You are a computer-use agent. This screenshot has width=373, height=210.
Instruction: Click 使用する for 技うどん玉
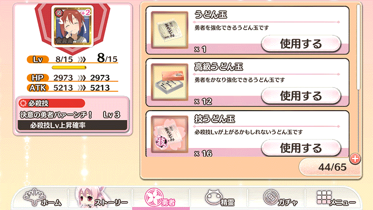[x=301, y=148]
